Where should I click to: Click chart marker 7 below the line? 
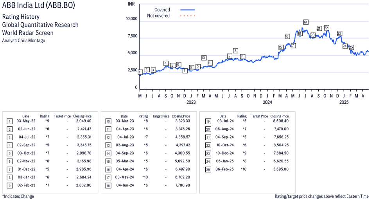(185, 71)
